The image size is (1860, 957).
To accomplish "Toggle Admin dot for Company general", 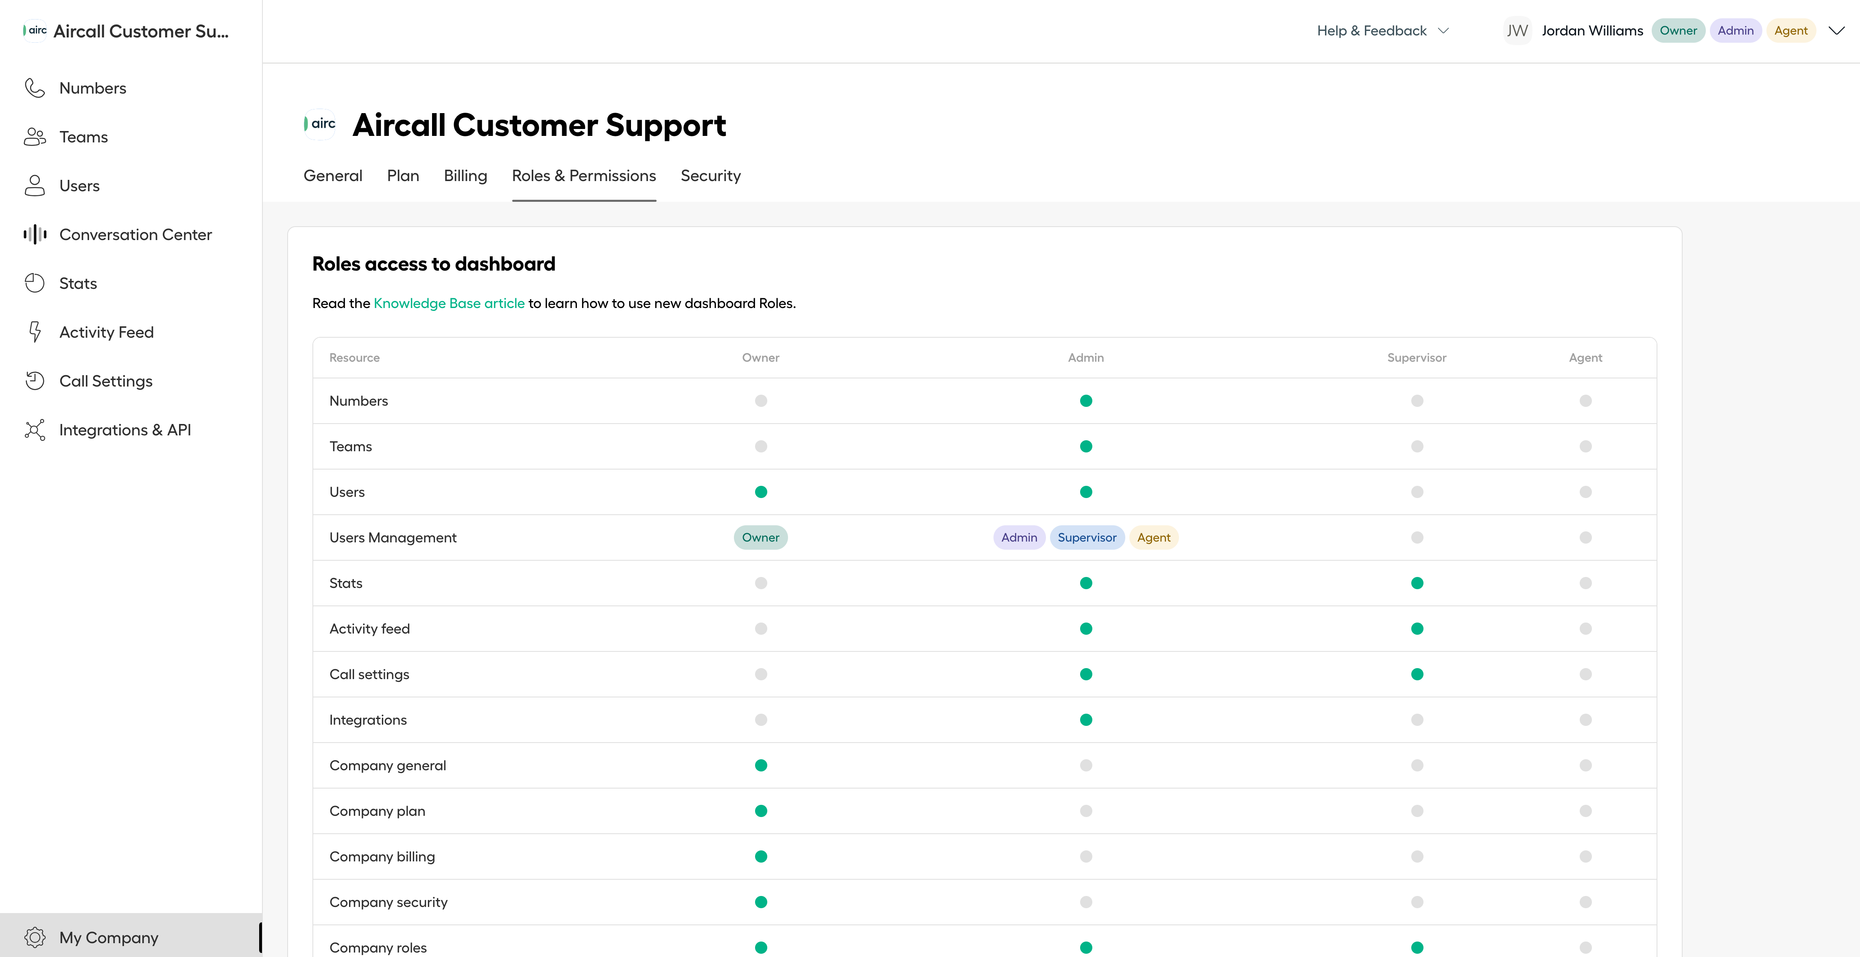I will [x=1086, y=766].
